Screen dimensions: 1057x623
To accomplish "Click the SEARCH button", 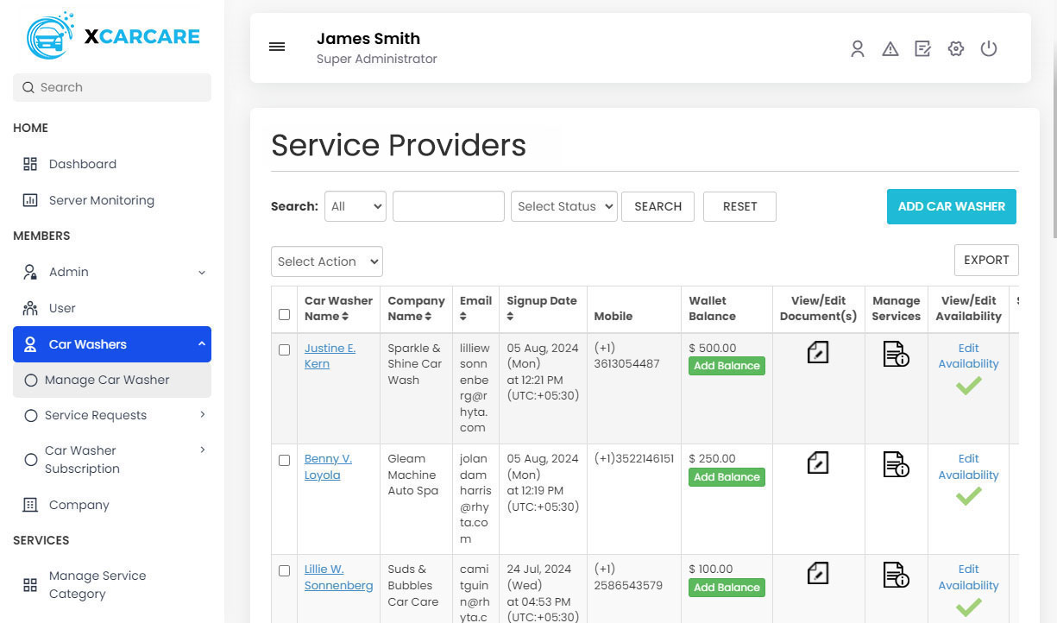I will click(x=657, y=206).
